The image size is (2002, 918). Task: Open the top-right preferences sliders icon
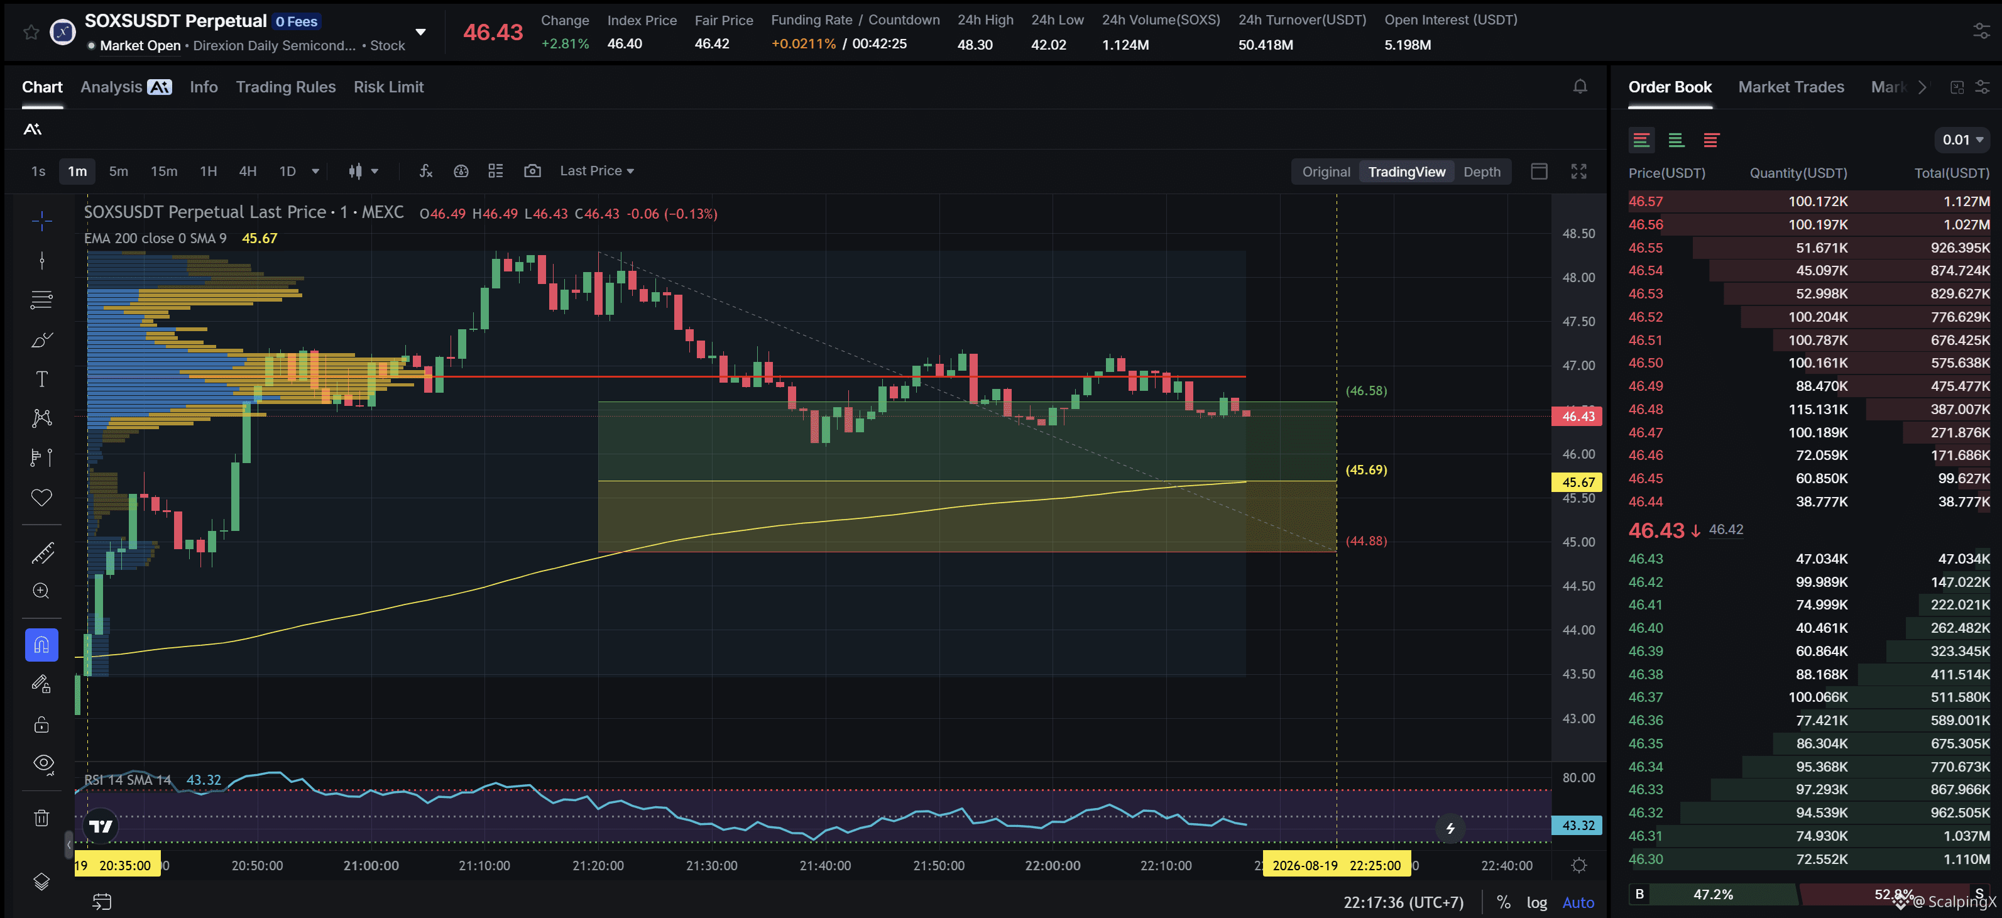[x=1982, y=31]
